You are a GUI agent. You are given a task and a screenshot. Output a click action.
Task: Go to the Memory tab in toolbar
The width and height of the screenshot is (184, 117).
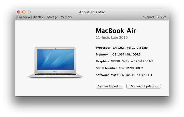66,17
